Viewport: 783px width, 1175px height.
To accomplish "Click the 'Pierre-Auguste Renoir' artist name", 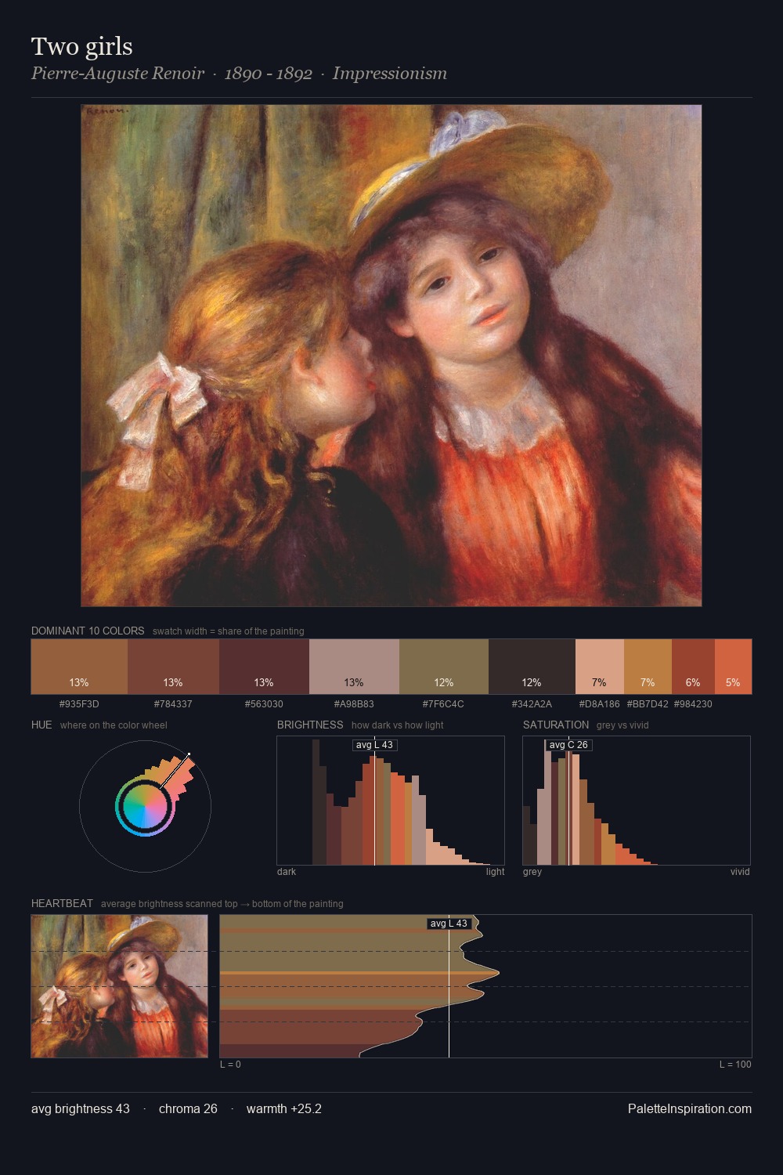I will tap(117, 74).
